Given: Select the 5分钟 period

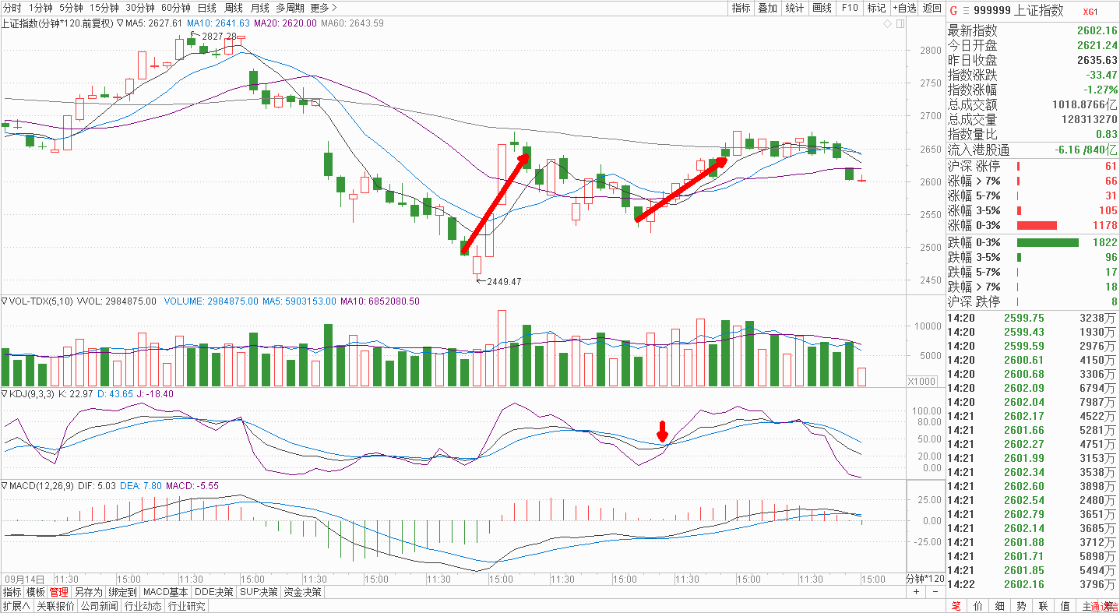Looking at the screenshot, I should [70, 8].
